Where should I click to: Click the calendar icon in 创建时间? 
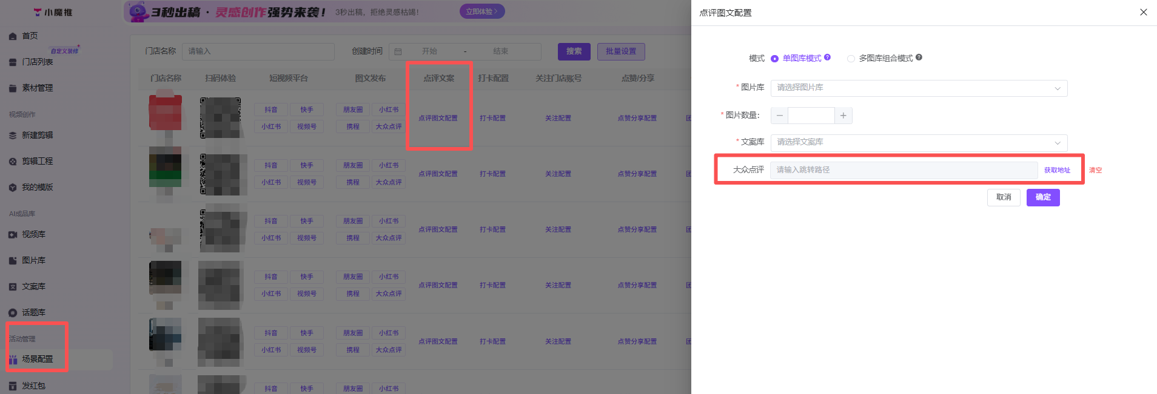click(398, 52)
